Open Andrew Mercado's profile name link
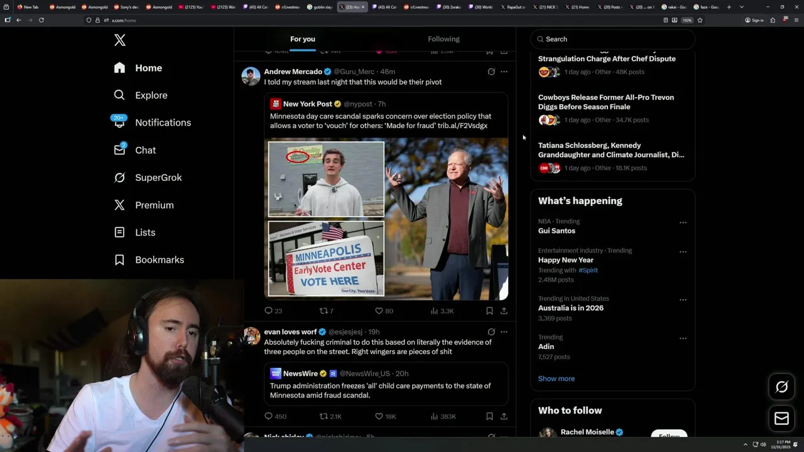804x452 pixels. 293,72
